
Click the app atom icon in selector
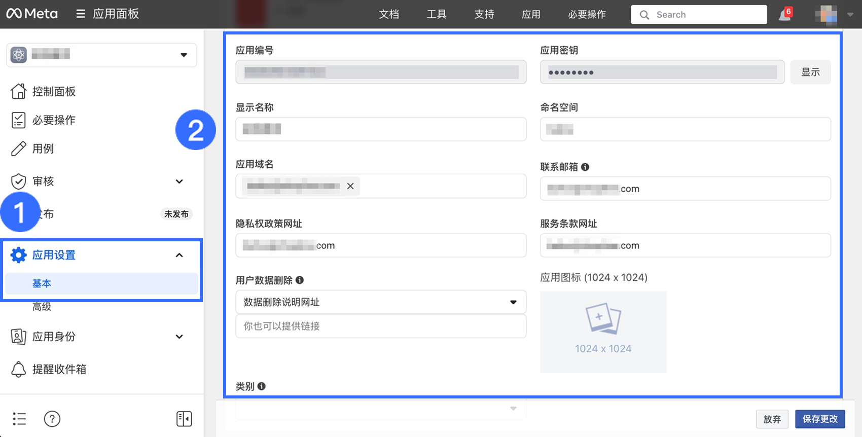(19, 55)
